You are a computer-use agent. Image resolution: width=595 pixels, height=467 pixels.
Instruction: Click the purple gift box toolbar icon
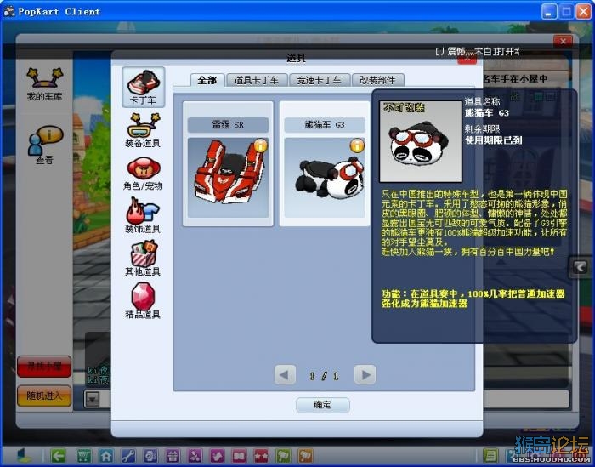coord(173,455)
